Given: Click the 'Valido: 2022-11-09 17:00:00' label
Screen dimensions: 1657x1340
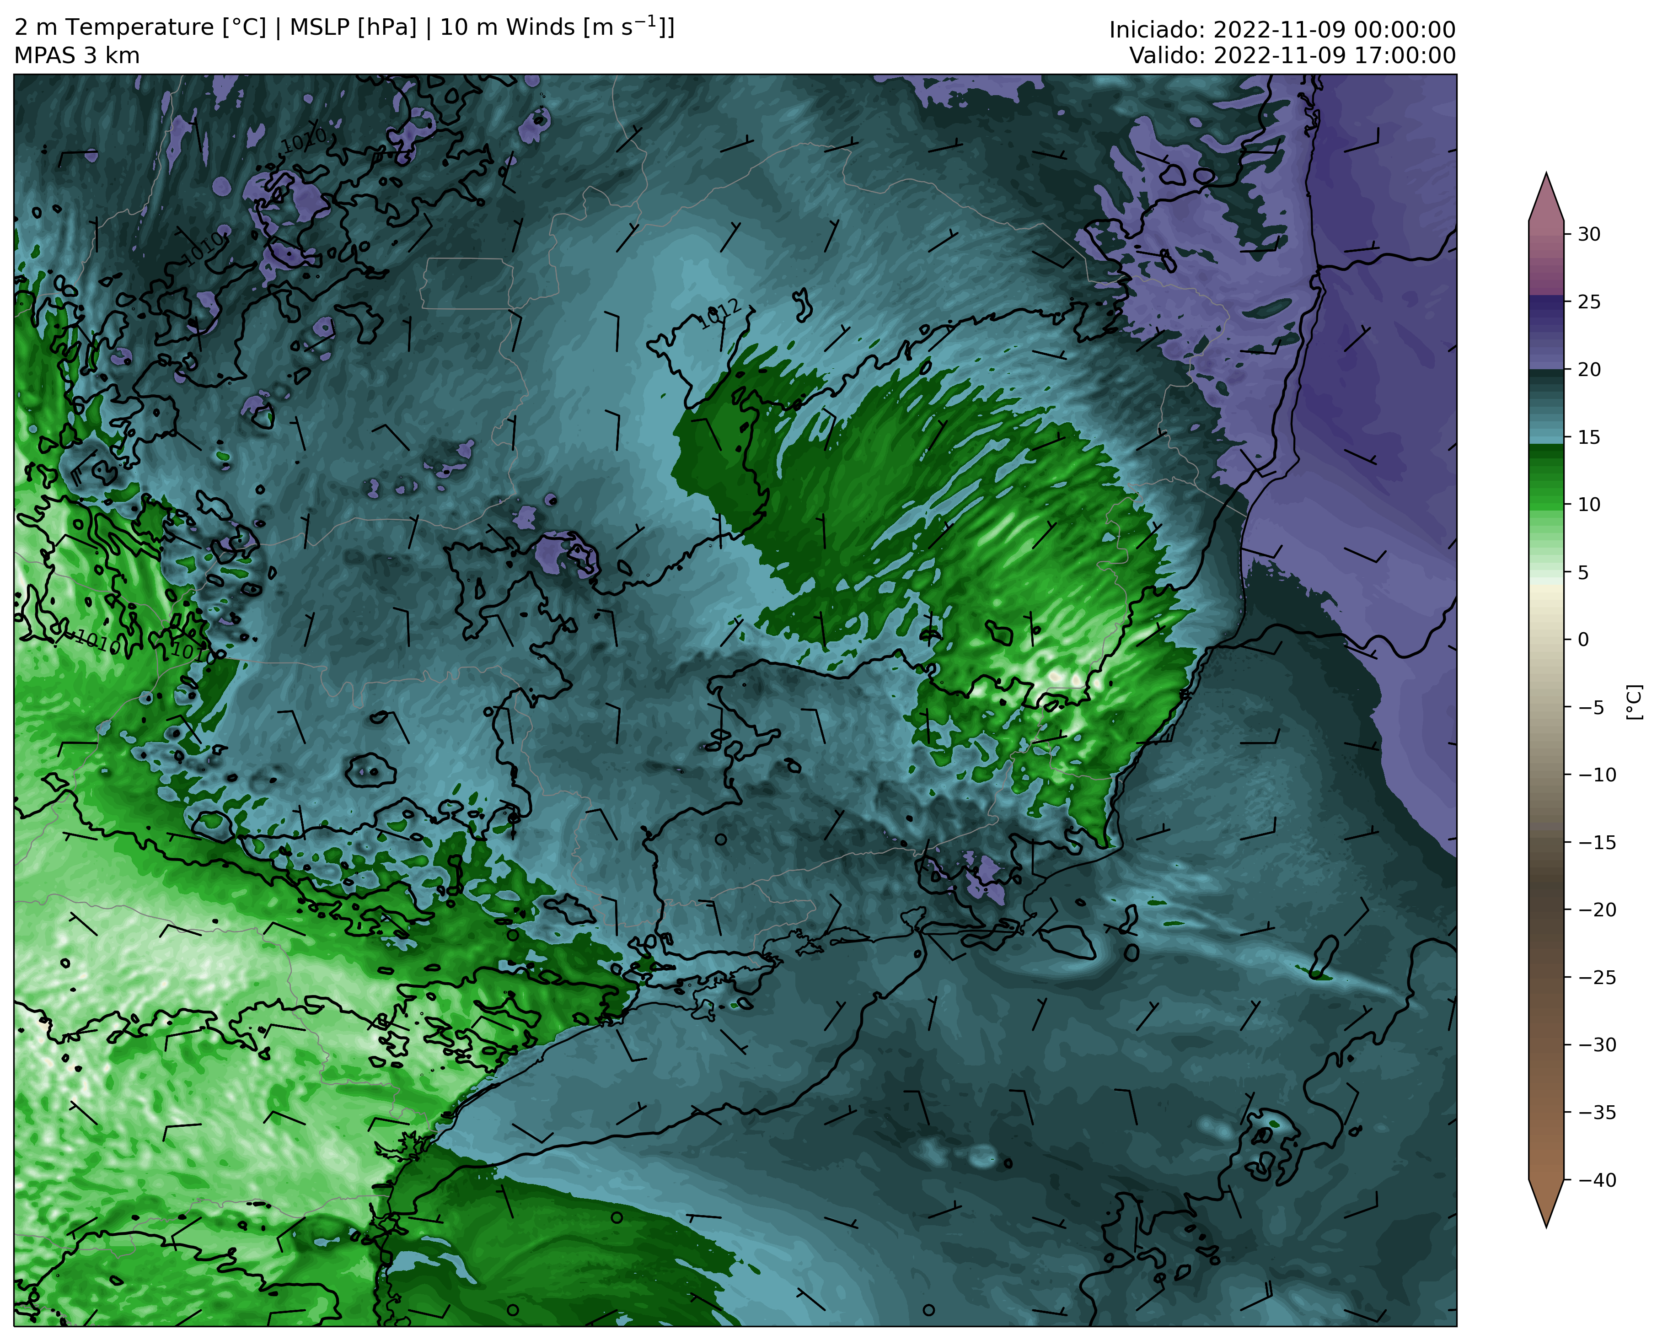Looking at the screenshot, I should click(1293, 55).
